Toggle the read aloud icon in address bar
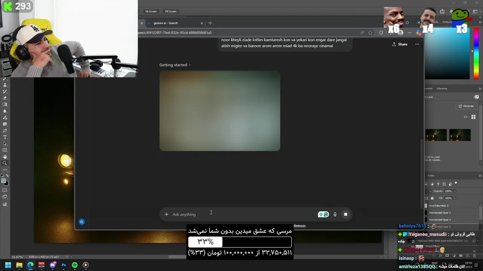This screenshot has width=483, height=271. tap(362, 33)
